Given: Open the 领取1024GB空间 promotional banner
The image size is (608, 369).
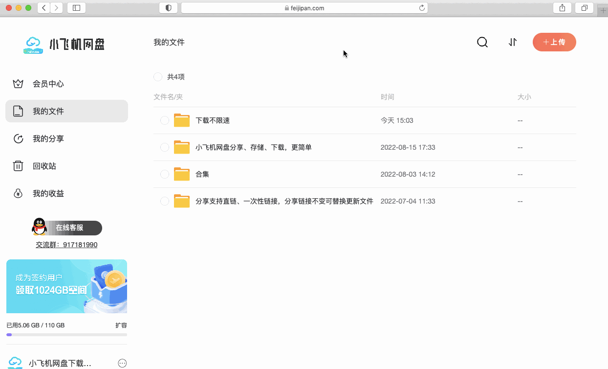Looking at the screenshot, I should tap(66, 286).
